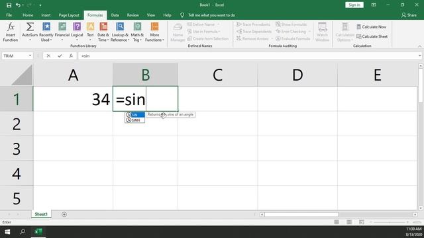Click the horizontal scrollbar thumb

[301, 214]
